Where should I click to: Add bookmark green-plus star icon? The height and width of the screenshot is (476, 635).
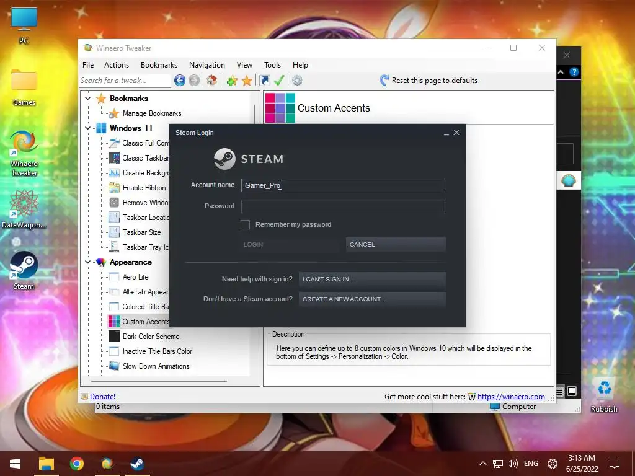[x=232, y=81]
